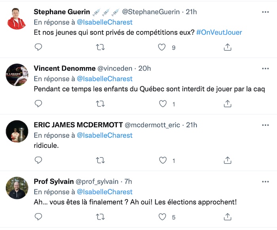View Stephane Guerin's avatar
The width and height of the screenshot is (277, 230).
click(x=17, y=18)
